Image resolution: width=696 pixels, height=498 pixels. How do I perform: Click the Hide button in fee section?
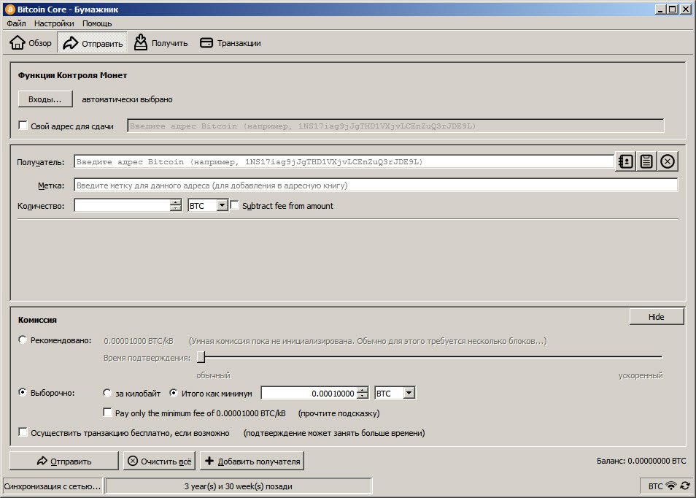[656, 316]
